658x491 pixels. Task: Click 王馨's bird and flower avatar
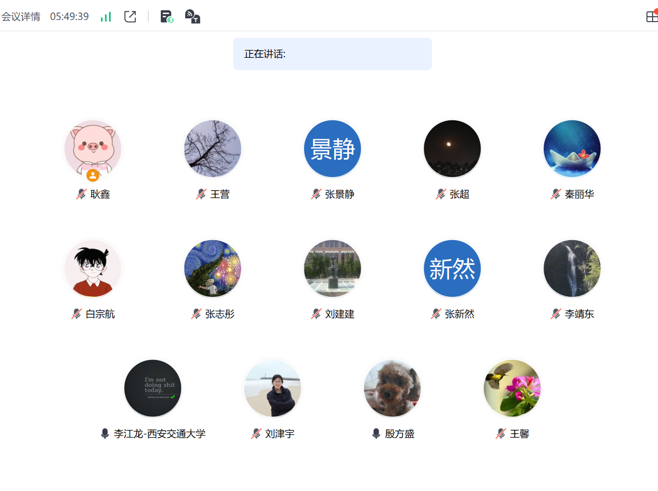coord(512,388)
